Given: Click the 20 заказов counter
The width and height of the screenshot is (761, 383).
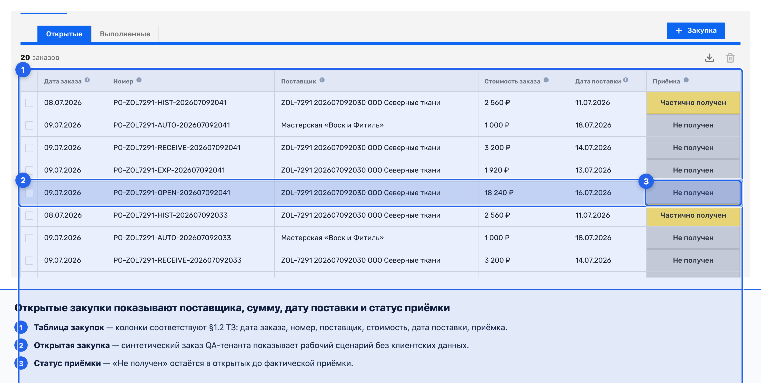Looking at the screenshot, I should [x=40, y=58].
